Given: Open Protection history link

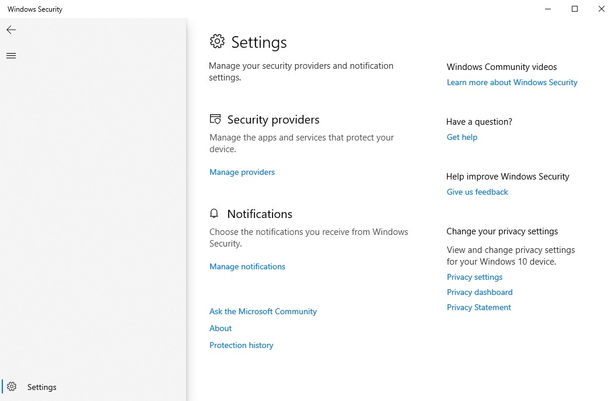Looking at the screenshot, I should point(241,345).
